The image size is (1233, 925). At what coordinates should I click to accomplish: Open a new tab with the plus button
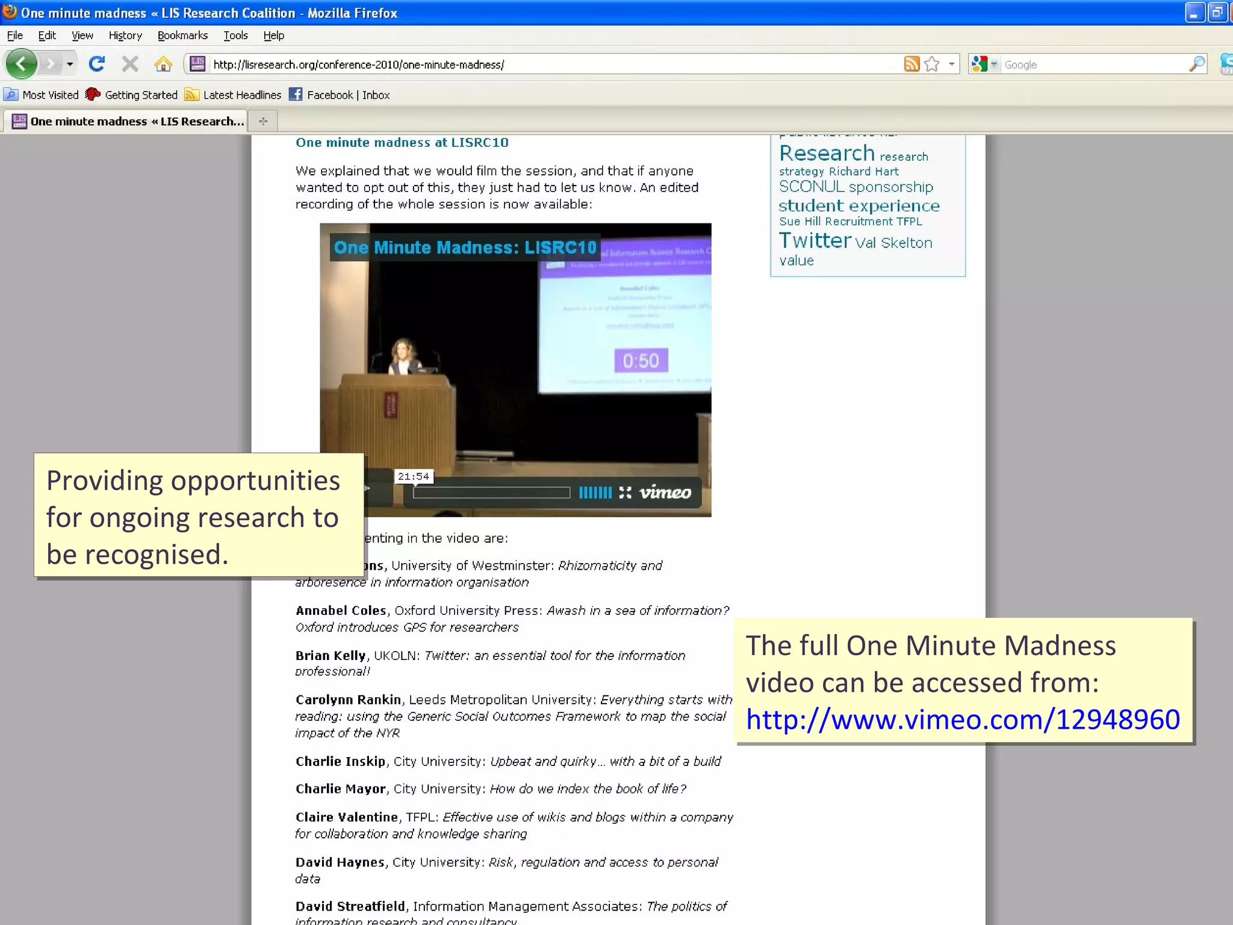[263, 121]
